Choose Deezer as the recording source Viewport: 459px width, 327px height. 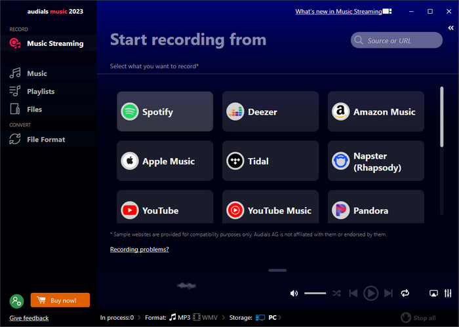pyautogui.click(x=270, y=111)
